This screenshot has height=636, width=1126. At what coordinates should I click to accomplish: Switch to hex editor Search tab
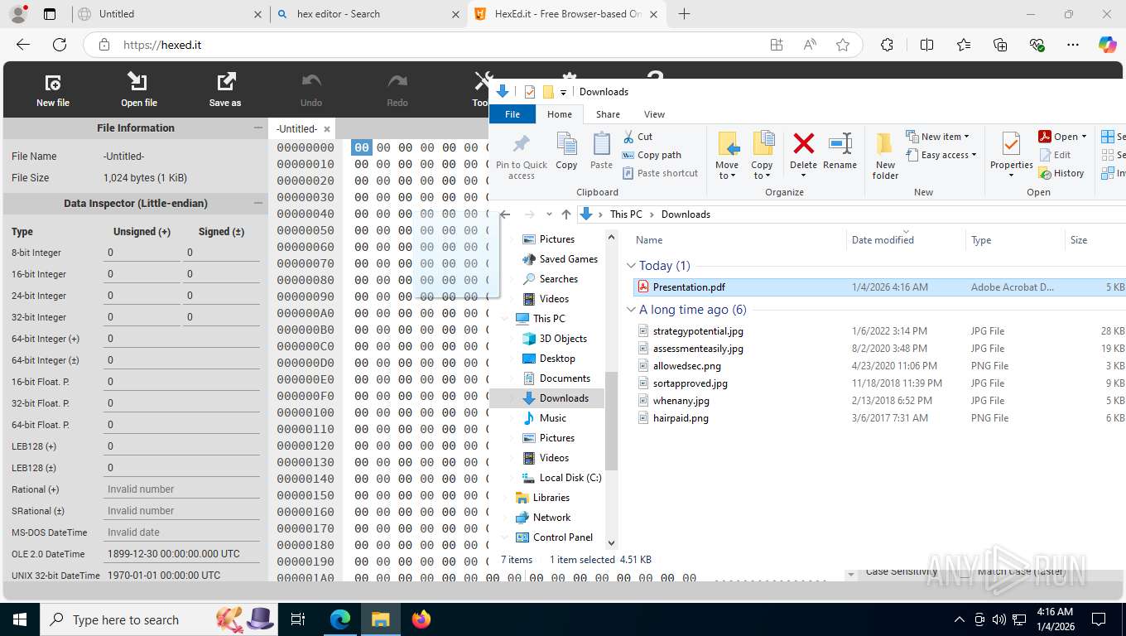pyautogui.click(x=368, y=14)
